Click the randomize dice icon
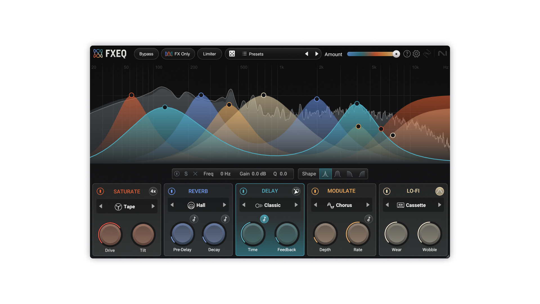Image resolution: width=540 pixels, height=304 pixels. point(232,54)
